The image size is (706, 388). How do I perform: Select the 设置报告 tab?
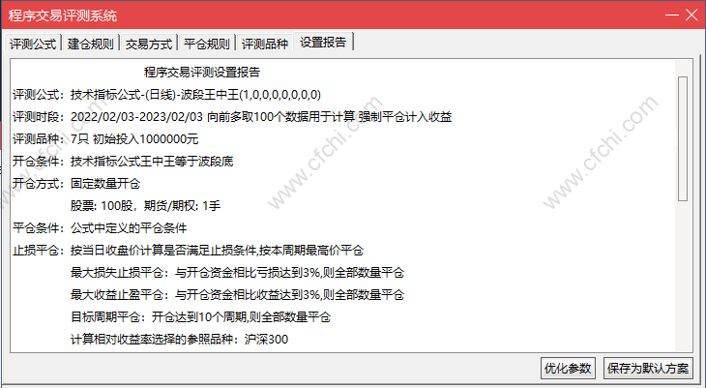tap(323, 43)
